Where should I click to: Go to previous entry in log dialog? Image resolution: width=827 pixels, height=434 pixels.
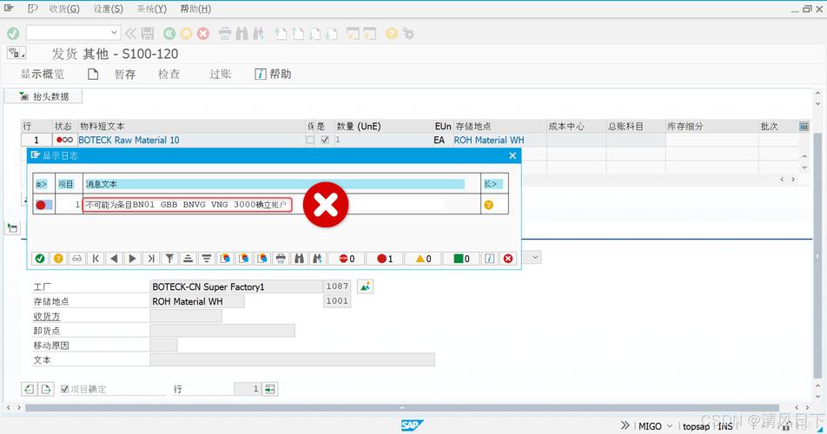114,259
